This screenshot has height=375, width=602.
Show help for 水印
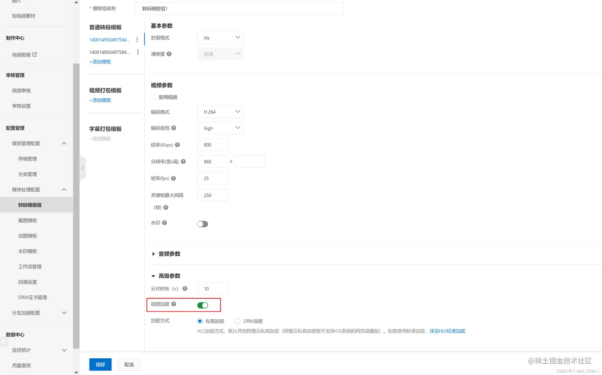pos(164,223)
